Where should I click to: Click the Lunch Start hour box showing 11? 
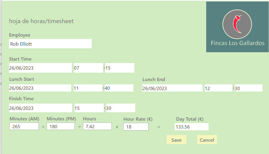coord(88,88)
